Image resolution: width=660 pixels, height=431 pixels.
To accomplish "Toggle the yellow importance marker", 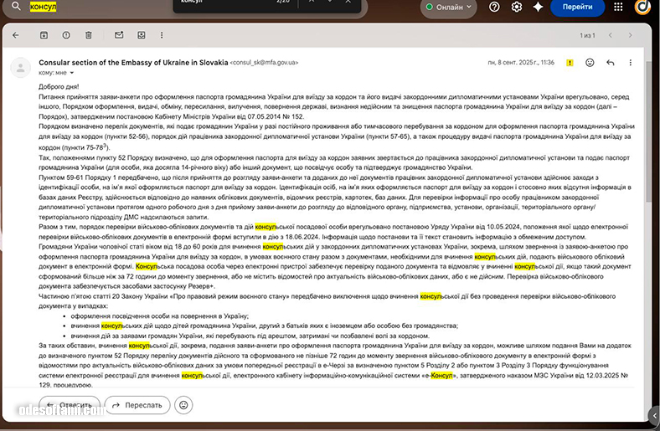I will (x=570, y=63).
